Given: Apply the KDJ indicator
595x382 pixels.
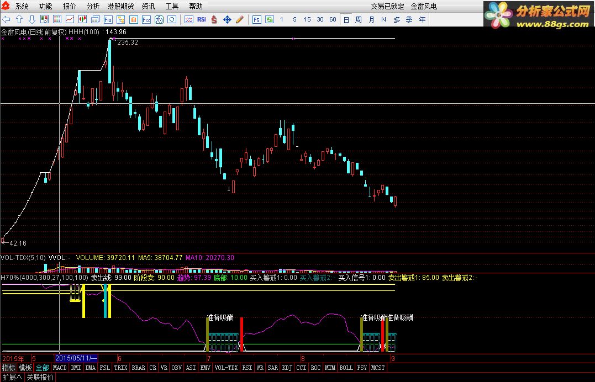Looking at the screenshot, I should click(287, 368).
